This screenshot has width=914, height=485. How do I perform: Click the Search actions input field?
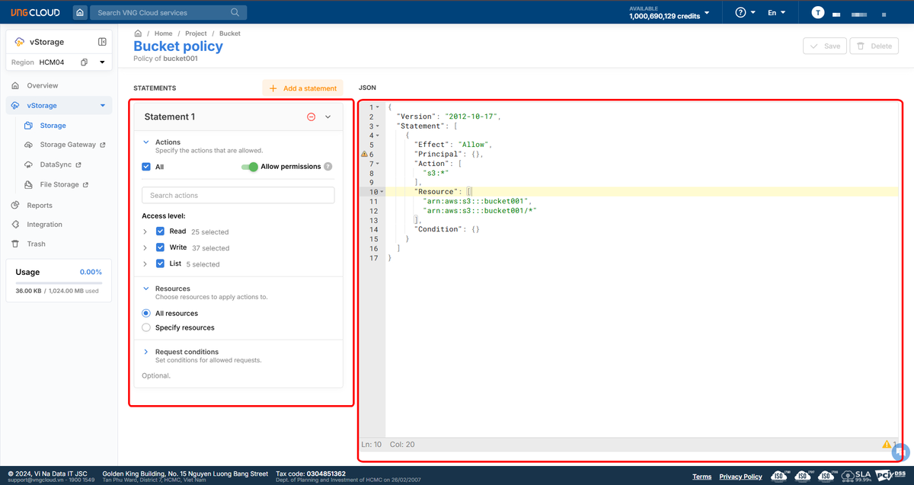(238, 196)
